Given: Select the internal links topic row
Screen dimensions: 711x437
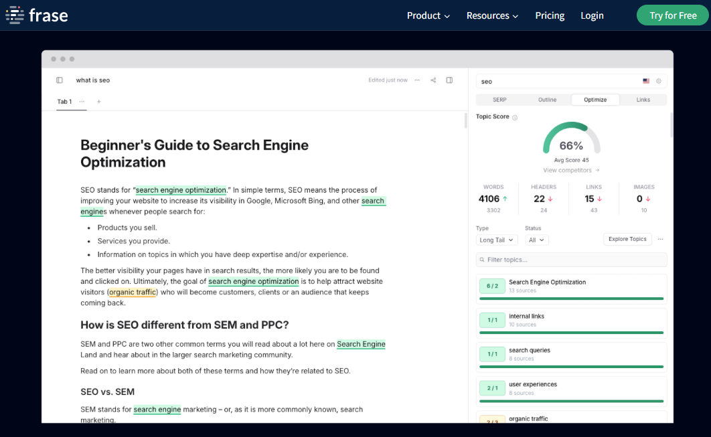Looking at the screenshot, I should coord(571,322).
